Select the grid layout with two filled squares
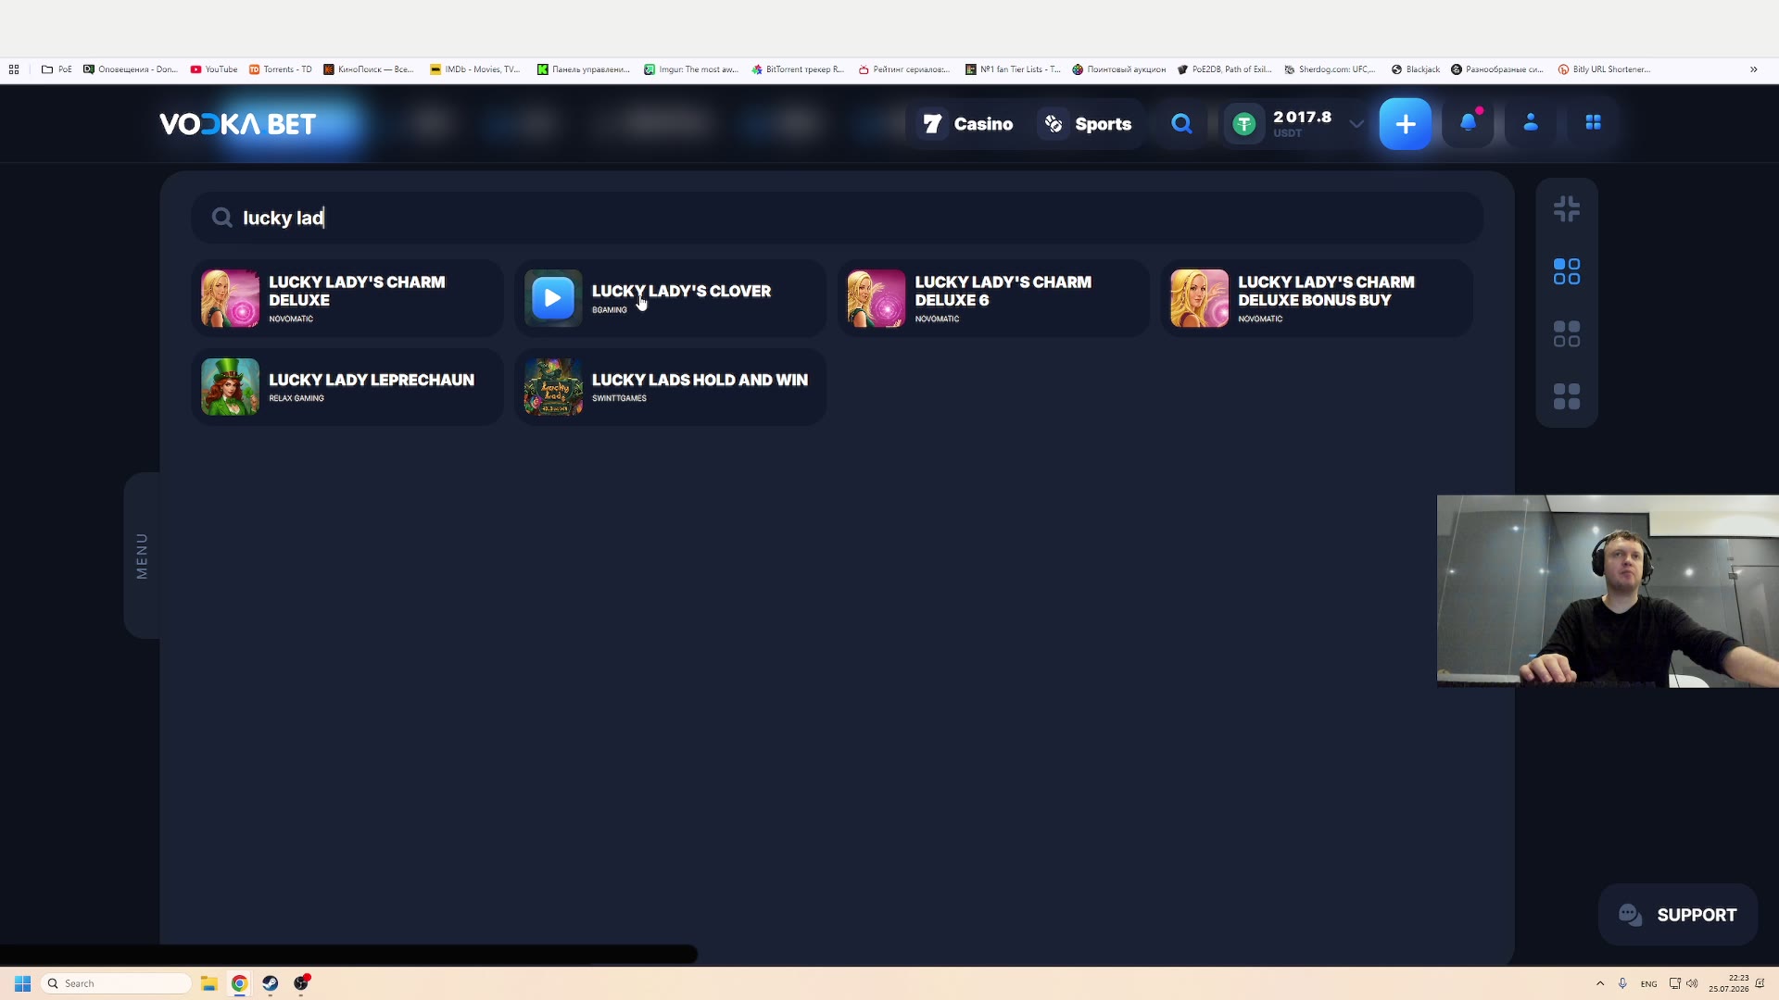Viewport: 1779px width, 1000px height. (x=1567, y=334)
